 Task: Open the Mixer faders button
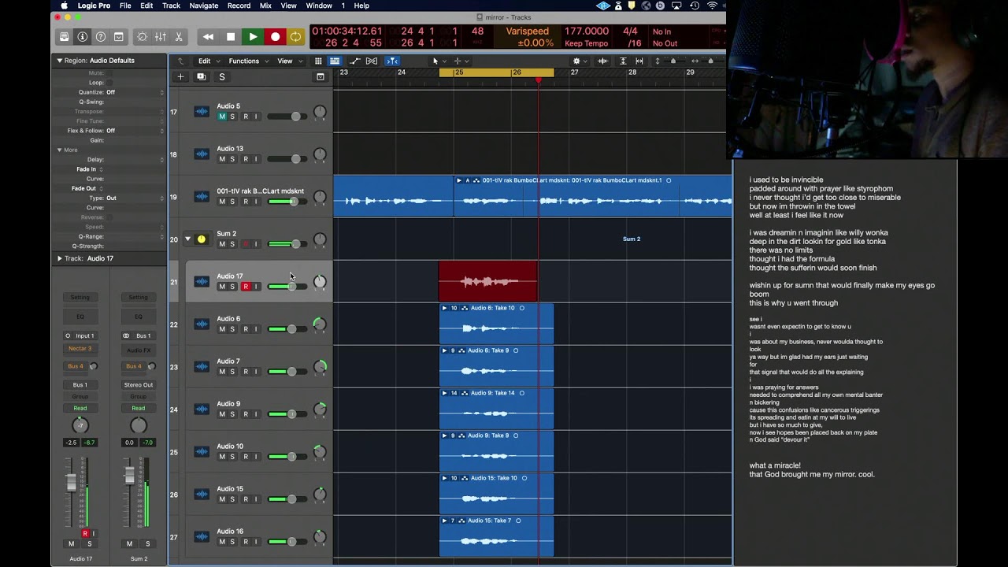click(161, 37)
